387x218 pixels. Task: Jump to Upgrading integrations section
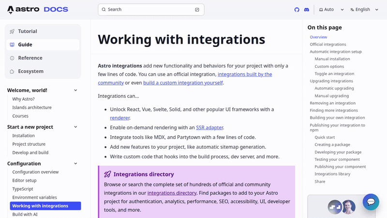pos(331,81)
